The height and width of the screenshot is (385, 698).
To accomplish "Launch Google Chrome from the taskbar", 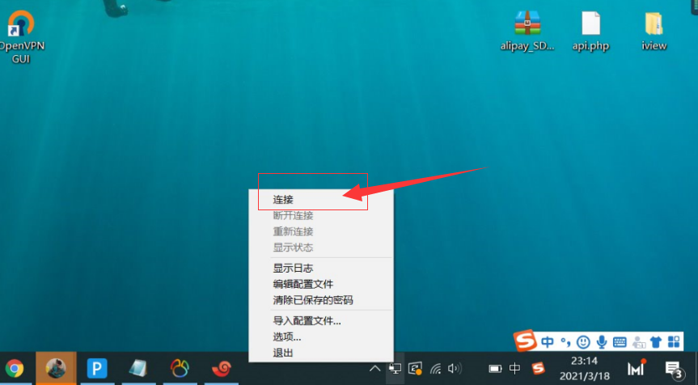I will [15, 369].
